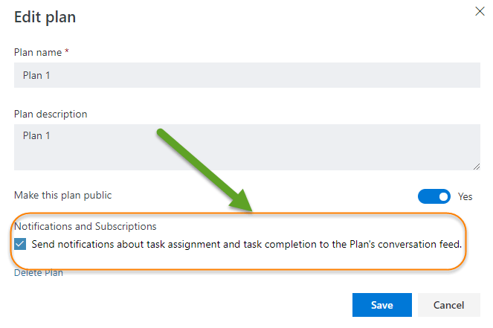Save the plan changes
Screen dimensions: 493x328
coord(381,305)
